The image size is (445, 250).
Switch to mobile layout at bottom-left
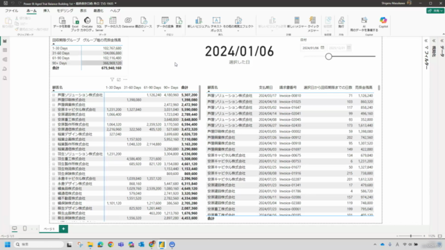[25, 228]
